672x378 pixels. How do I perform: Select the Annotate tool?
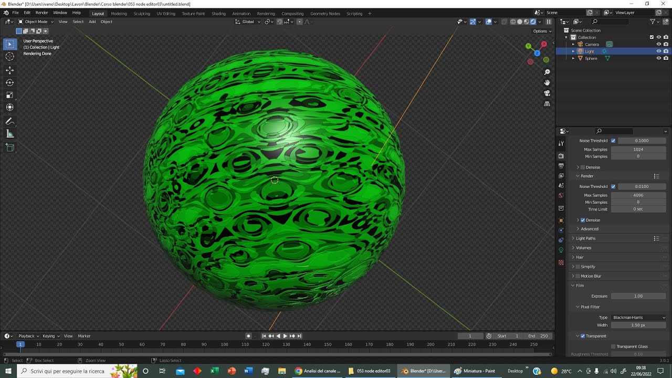tap(10, 121)
